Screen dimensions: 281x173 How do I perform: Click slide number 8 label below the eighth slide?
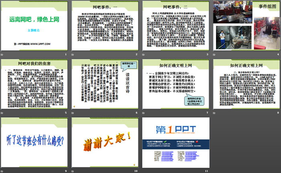tap(278, 113)
